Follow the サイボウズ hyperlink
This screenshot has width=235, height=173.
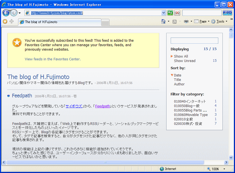tap(74, 106)
